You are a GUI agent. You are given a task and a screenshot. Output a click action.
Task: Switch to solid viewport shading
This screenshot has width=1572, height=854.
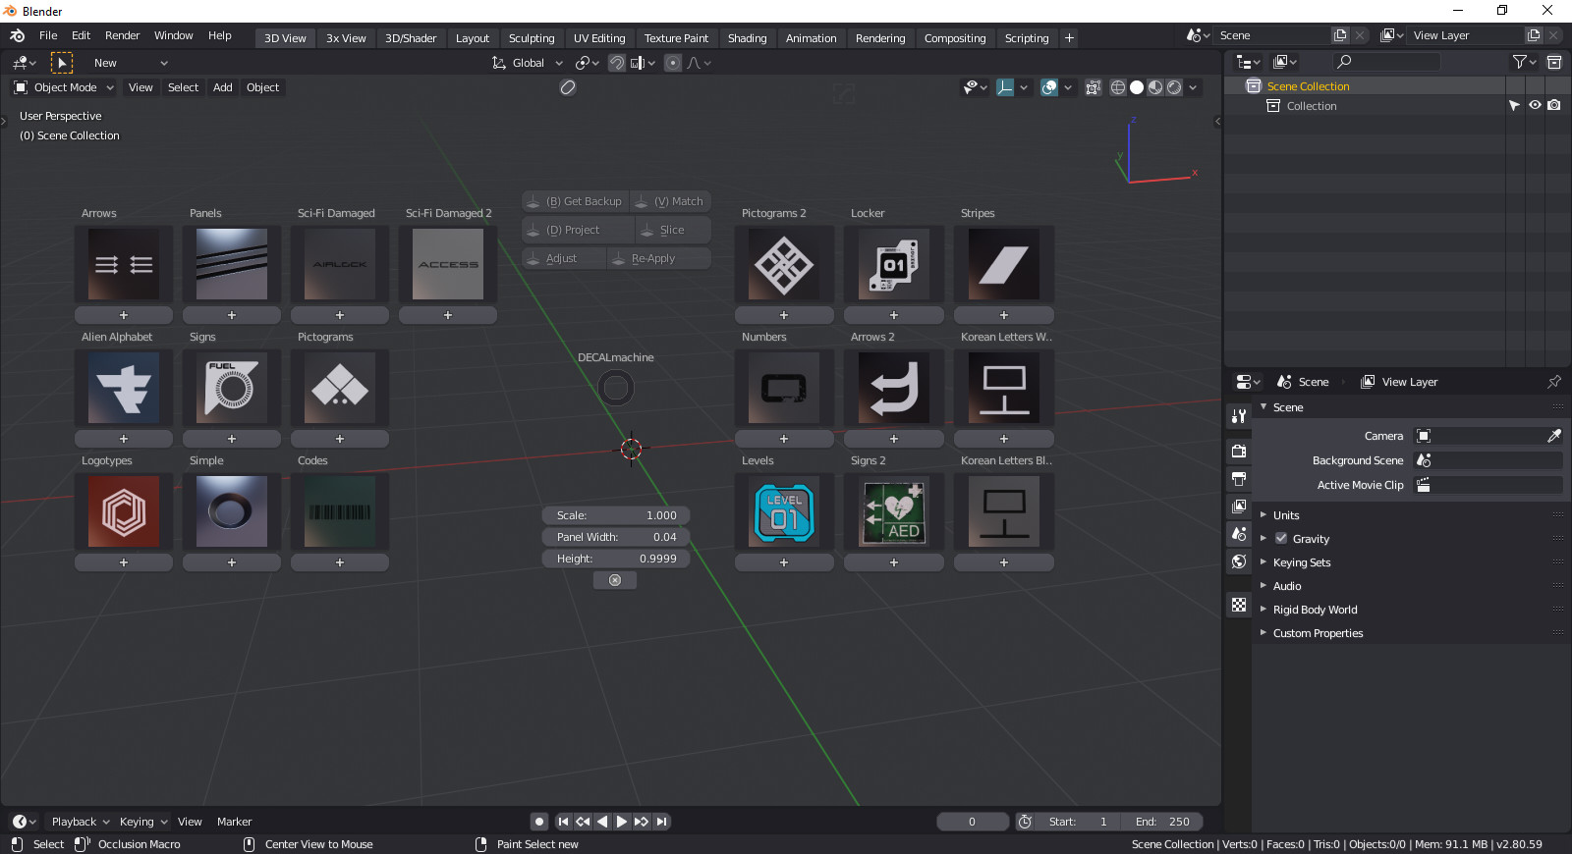tap(1137, 87)
